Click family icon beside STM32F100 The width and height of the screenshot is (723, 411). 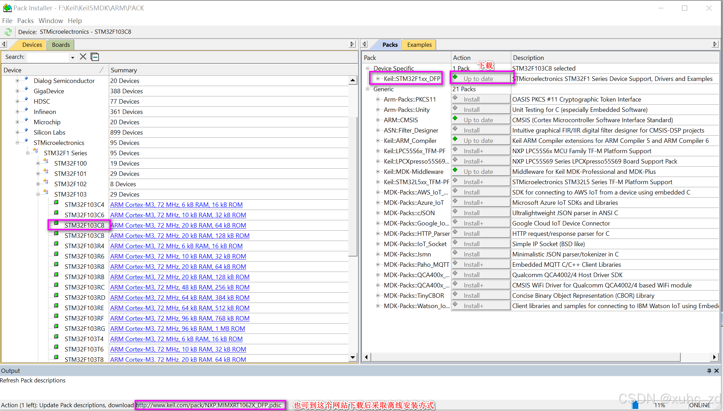click(46, 161)
